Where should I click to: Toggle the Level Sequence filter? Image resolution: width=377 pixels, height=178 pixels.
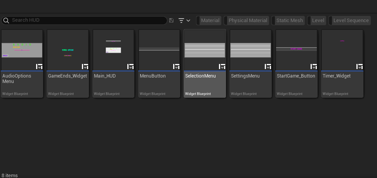pos(351,21)
